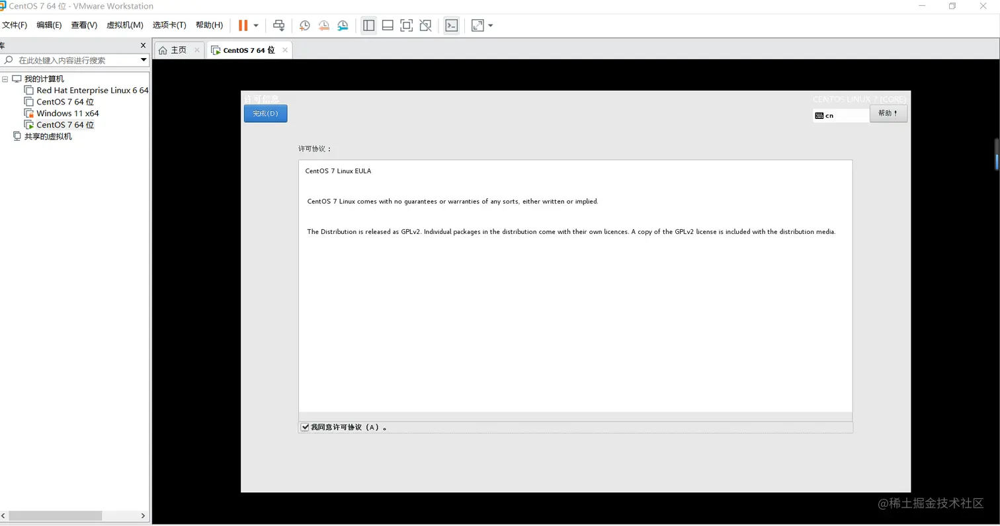Open the power options arrow beside Pause

[x=256, y=26]
